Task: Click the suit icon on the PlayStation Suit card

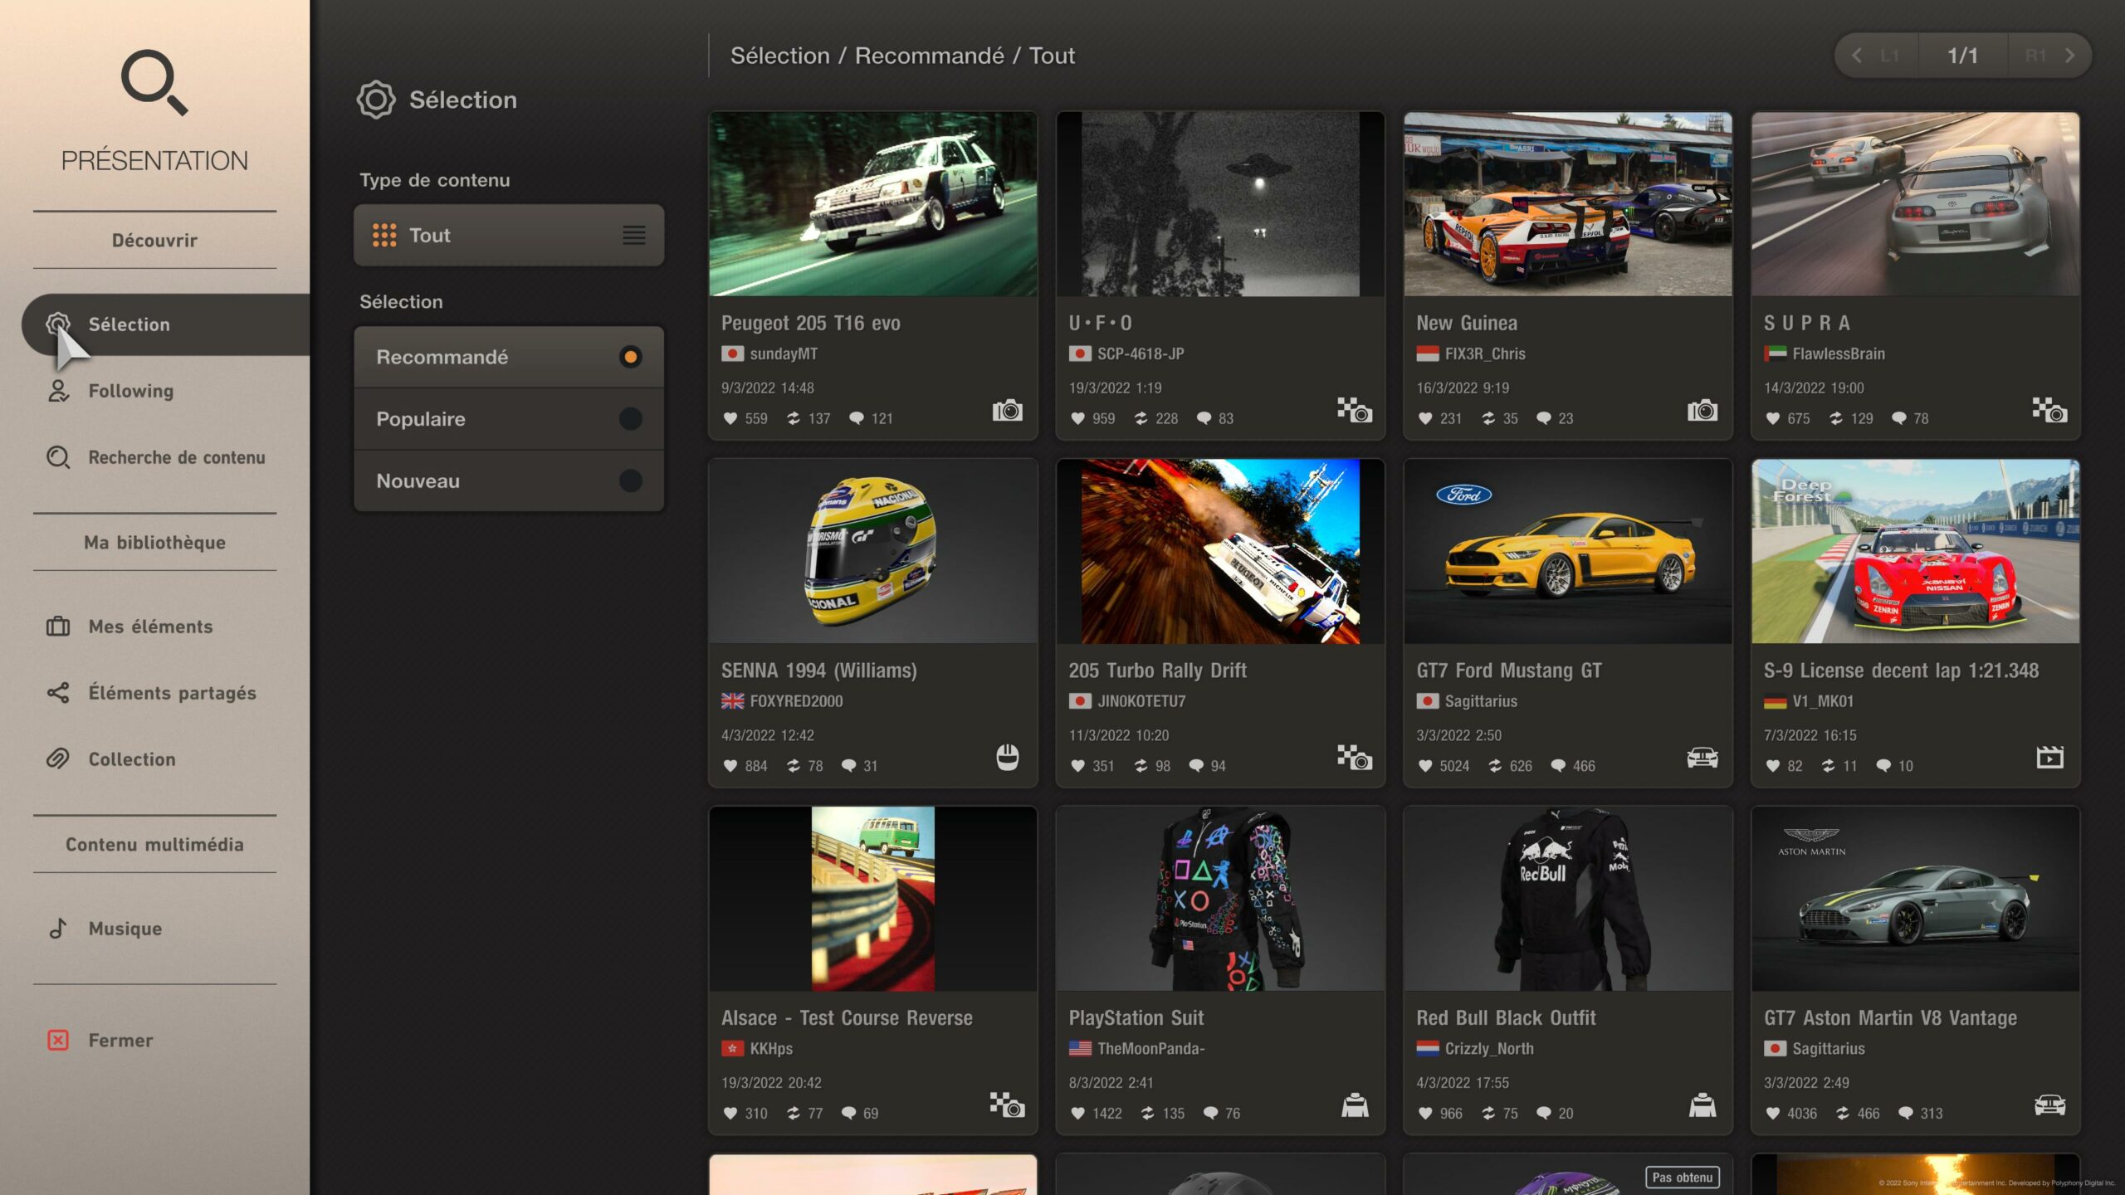Action: click(1355, 1105)
